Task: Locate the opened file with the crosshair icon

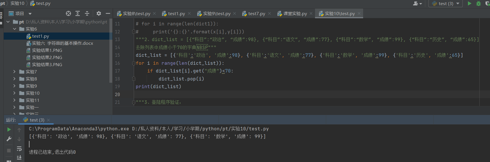Action: tap(68, 13)
